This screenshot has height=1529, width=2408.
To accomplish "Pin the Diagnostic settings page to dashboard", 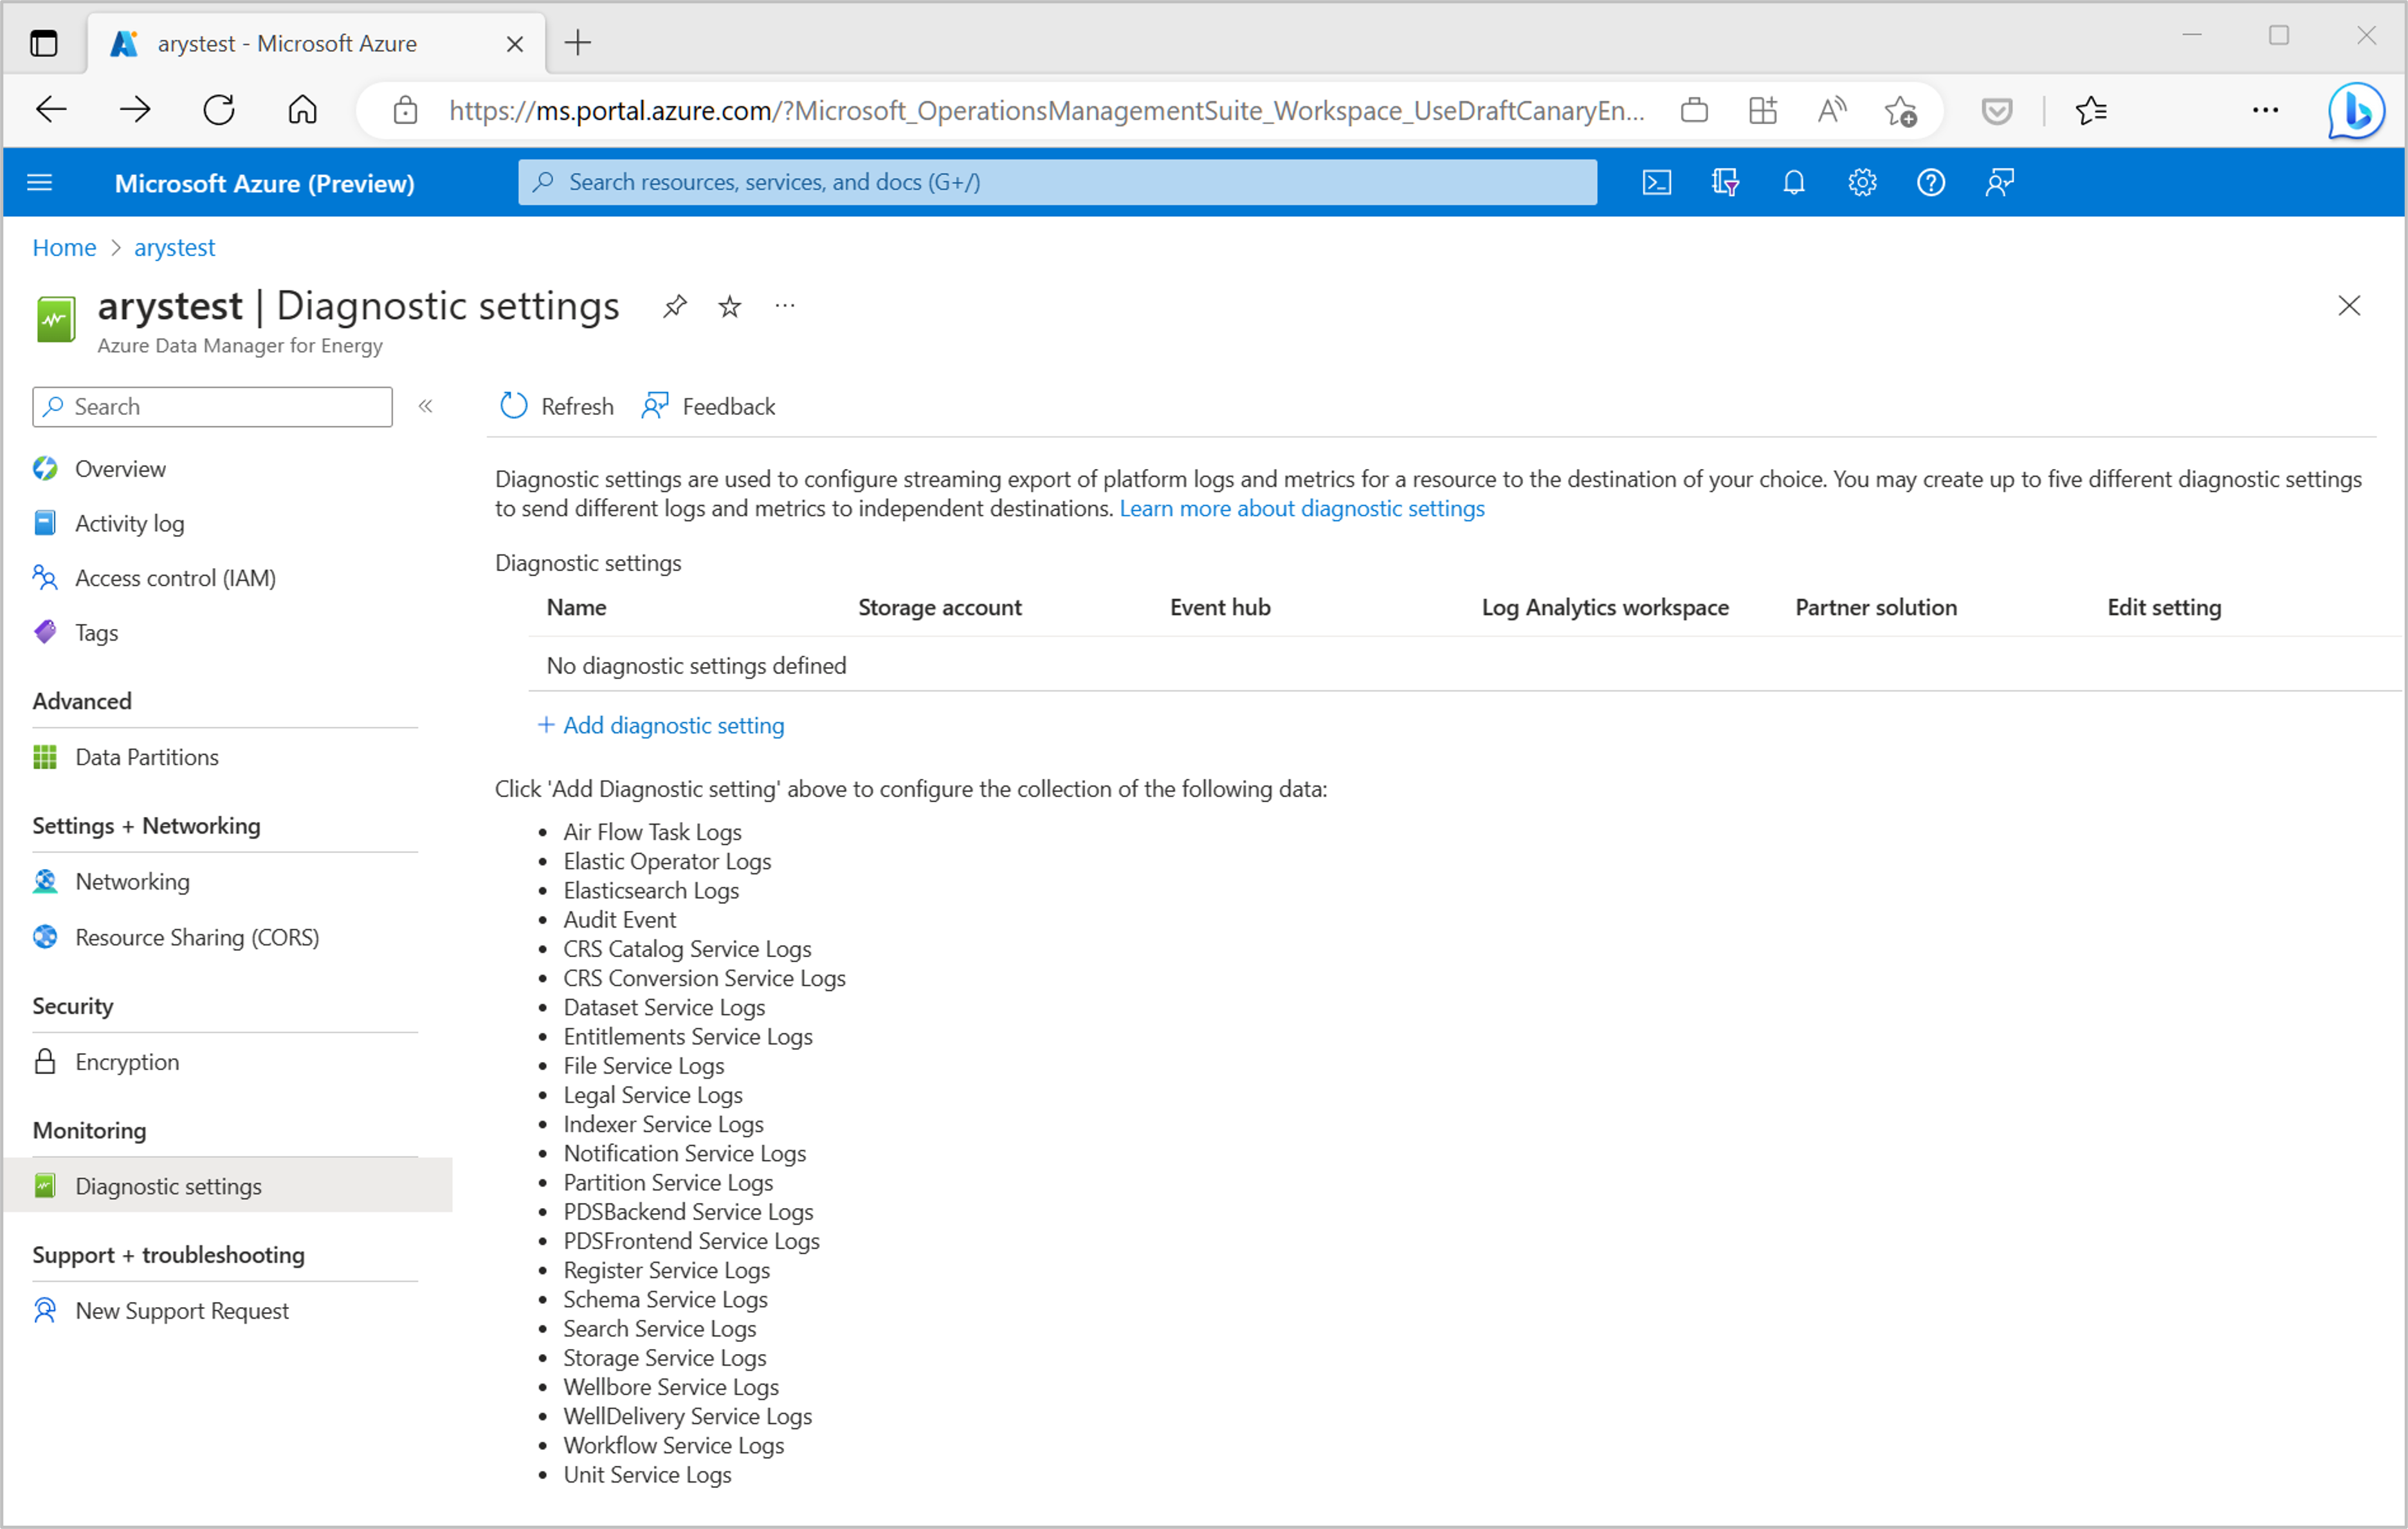I will [x=674, y=306].
